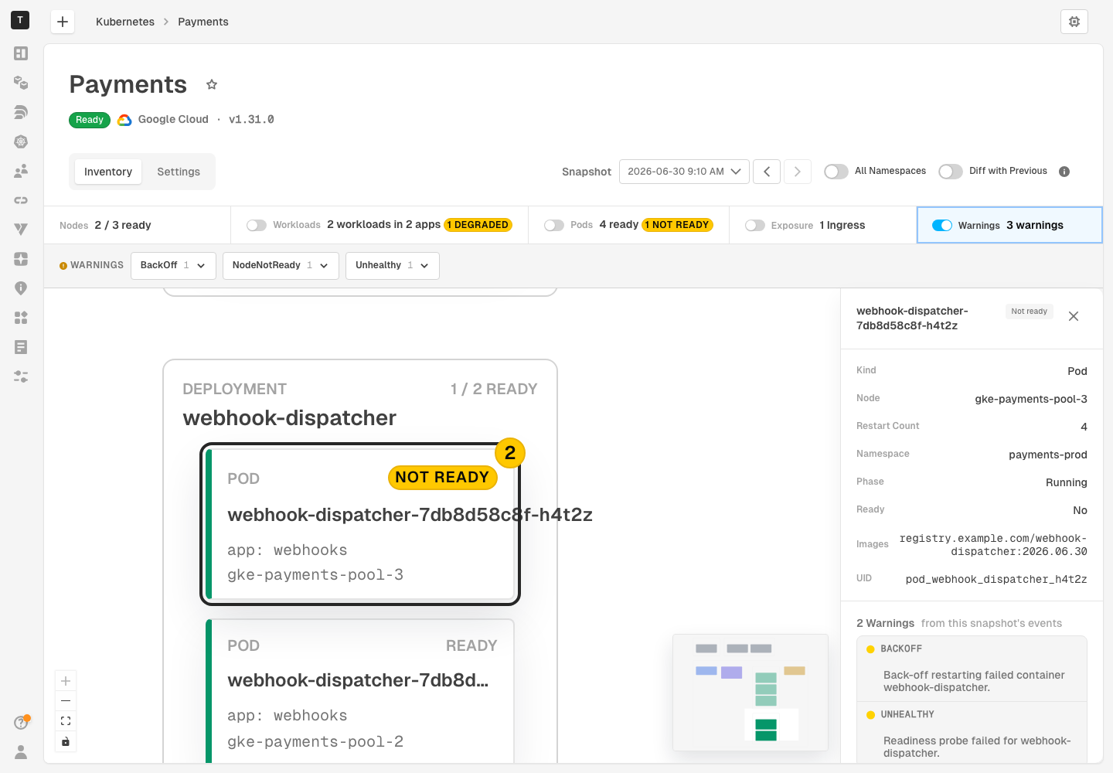Fit canvas to screen icon
This screenshot has height=773, width=1113.
point(66,721)
